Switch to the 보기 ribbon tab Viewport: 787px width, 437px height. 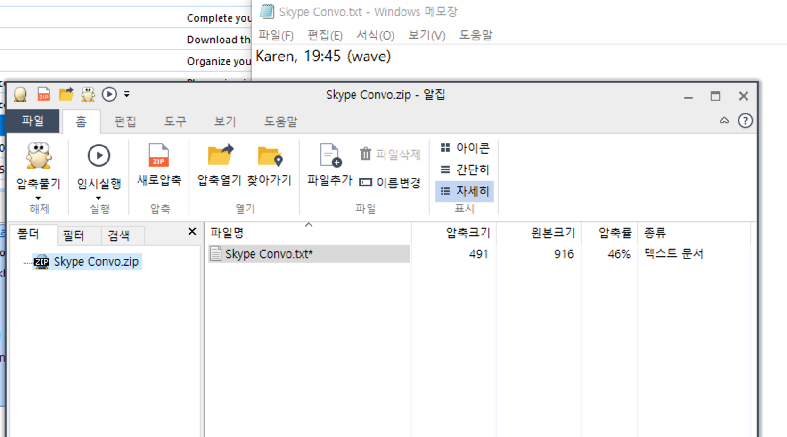click(225, 121)
